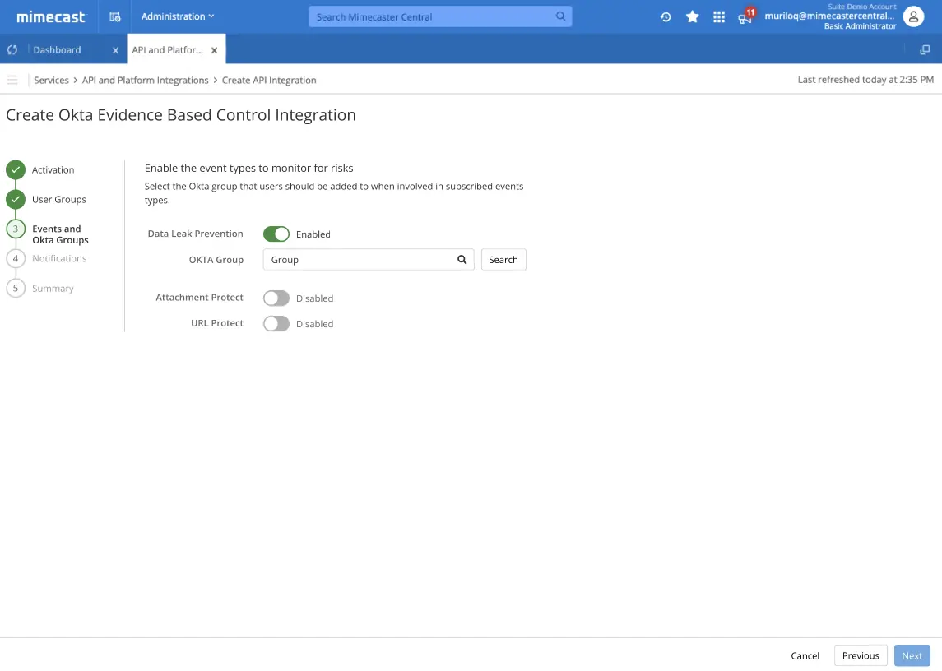Click the pop-out window icon at the far right of the tab bar
The width and height of the screenshot is (942, 671).
click(925, 50)
